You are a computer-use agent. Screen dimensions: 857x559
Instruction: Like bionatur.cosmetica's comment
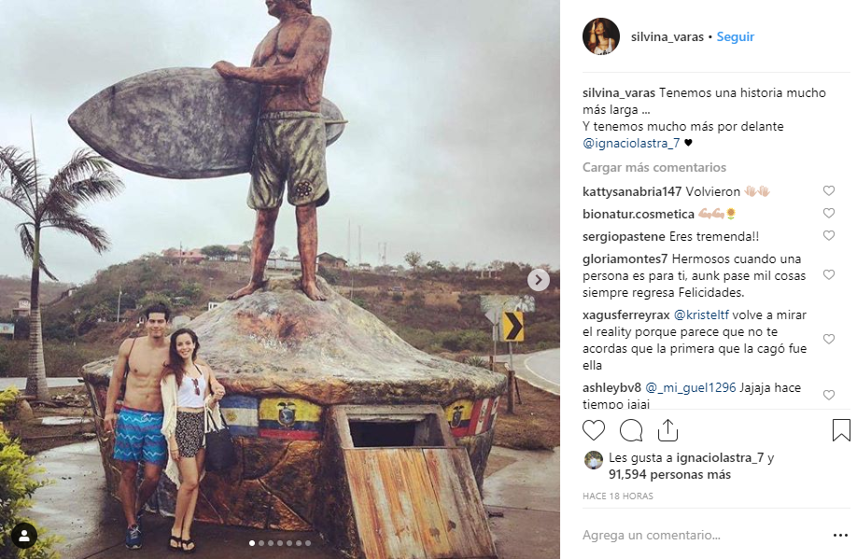[x=828, y=214]
